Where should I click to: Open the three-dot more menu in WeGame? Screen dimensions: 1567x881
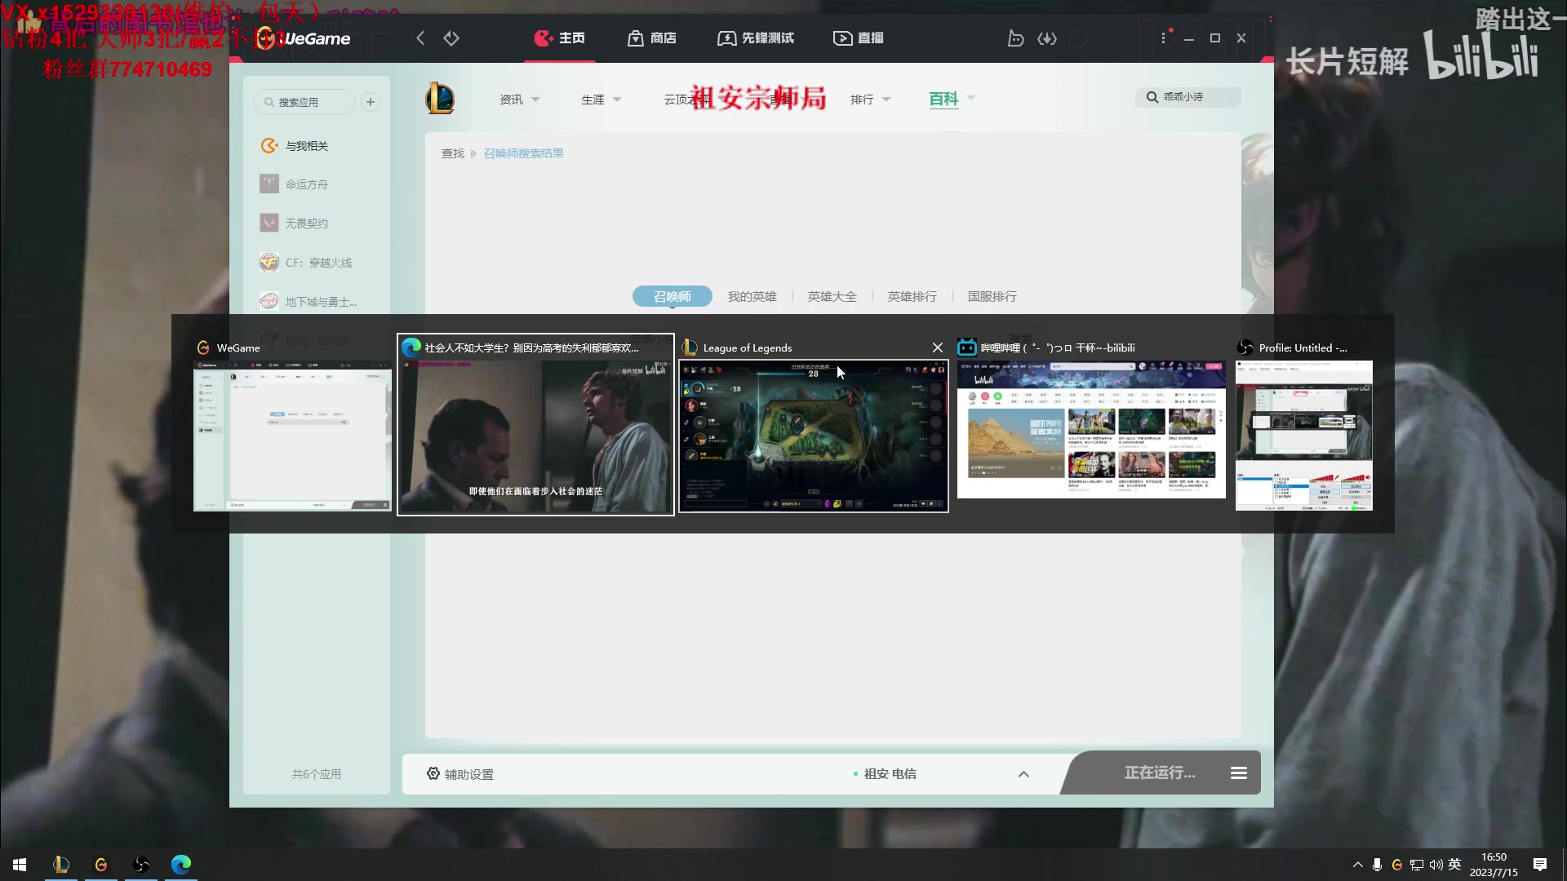1164,38
